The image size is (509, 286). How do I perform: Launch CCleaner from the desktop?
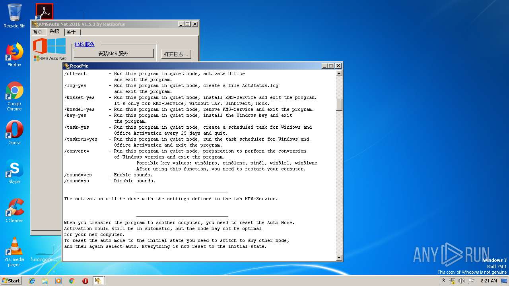(14, 211)
